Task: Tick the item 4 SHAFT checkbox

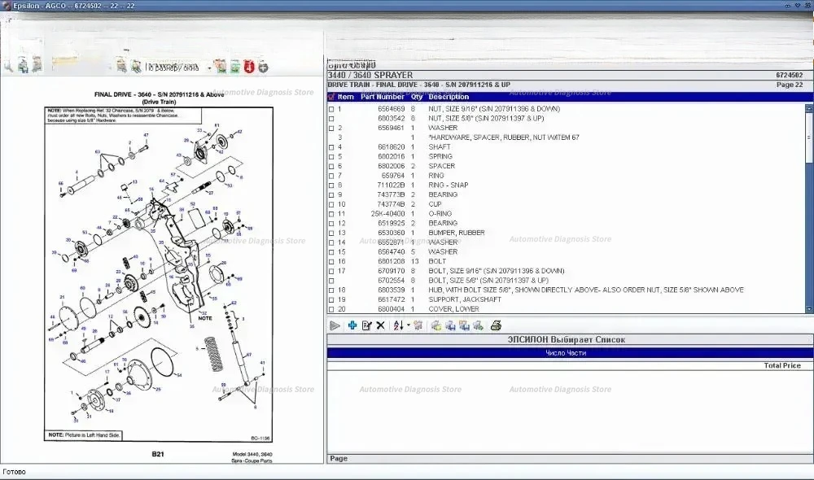Action: coord(331,147)
